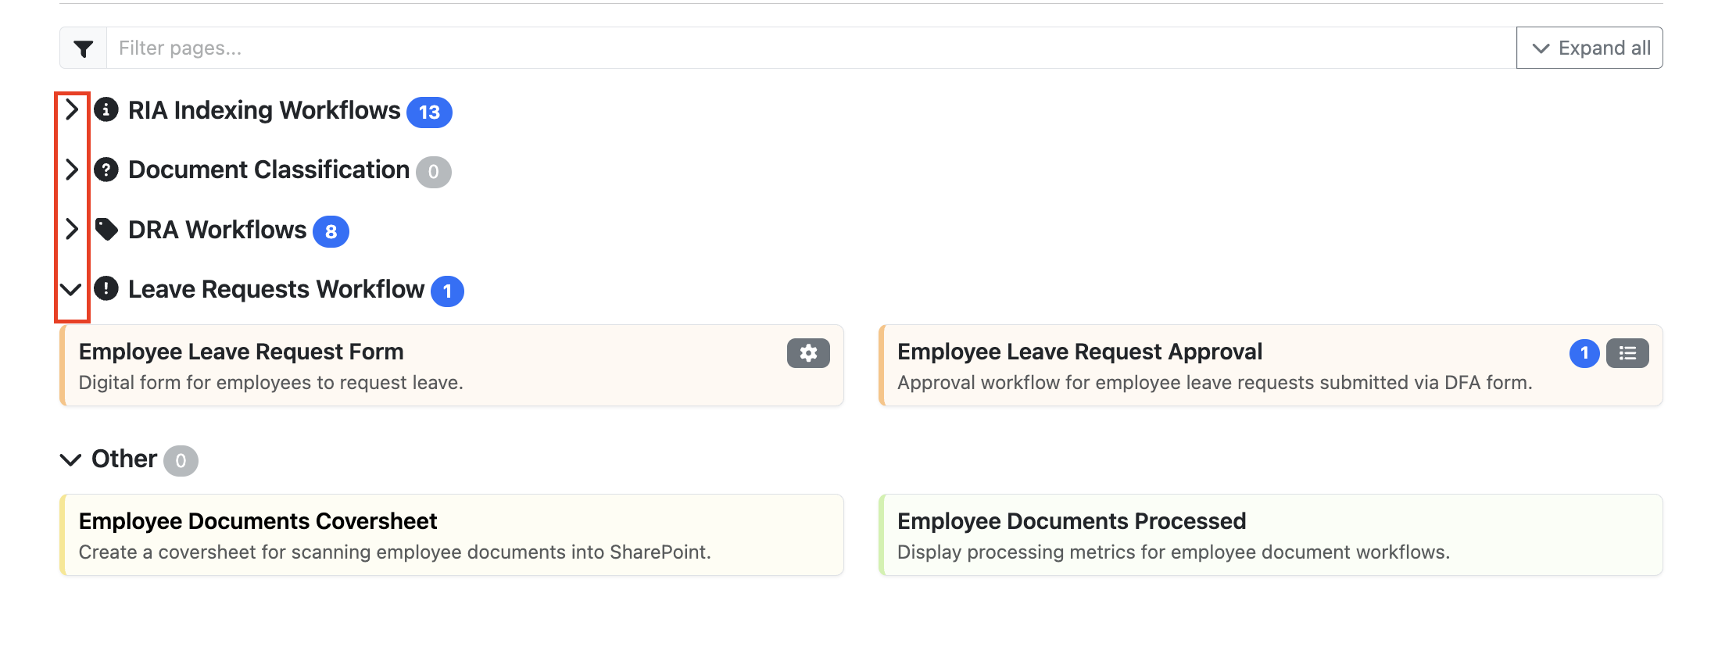1718x661 pixels.
Task: Click the question mark icon beside Document Classification
Action: 106,170
